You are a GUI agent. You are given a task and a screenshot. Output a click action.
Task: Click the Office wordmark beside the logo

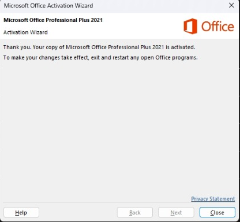(x=217, y=27)
